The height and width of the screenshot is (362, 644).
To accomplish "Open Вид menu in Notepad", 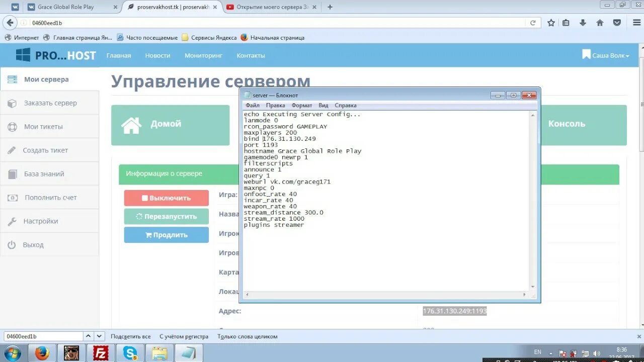I will (323, 105).
